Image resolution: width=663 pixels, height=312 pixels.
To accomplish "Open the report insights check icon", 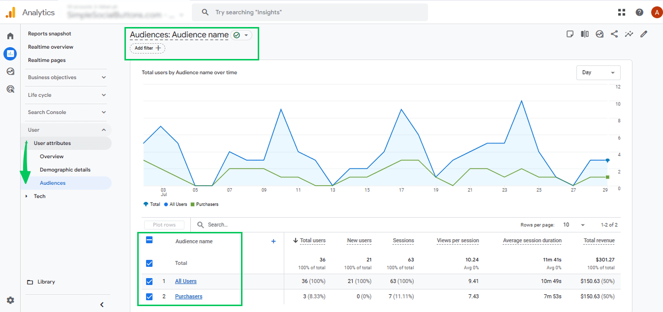I will pyautogui.click(x=600, y=34).
